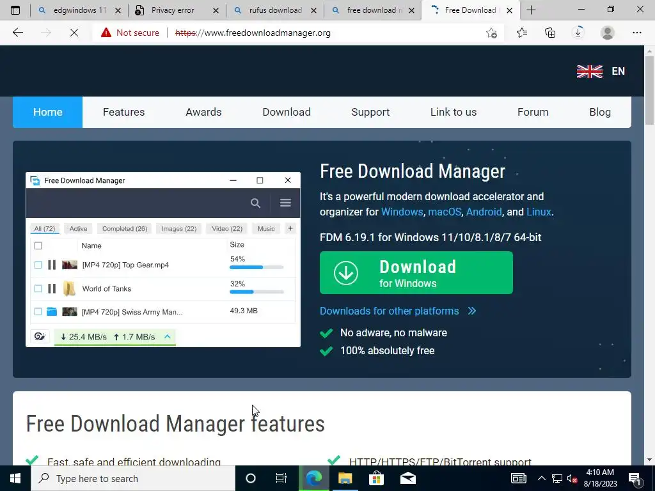Open the Downloads icon in Edge toolbar
655x491 pixels.
pos(578,33)
